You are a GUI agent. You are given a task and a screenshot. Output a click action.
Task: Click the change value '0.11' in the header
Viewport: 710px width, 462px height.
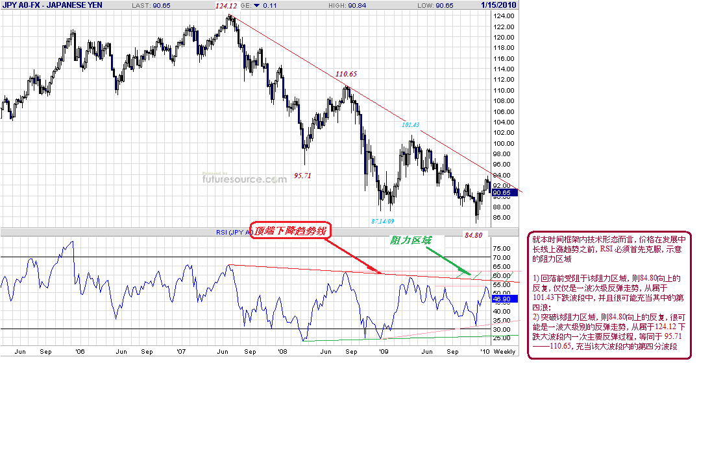click(x=270, y=5)
